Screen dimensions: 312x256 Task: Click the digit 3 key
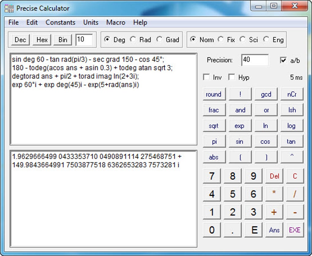click(x=253, y=212)
